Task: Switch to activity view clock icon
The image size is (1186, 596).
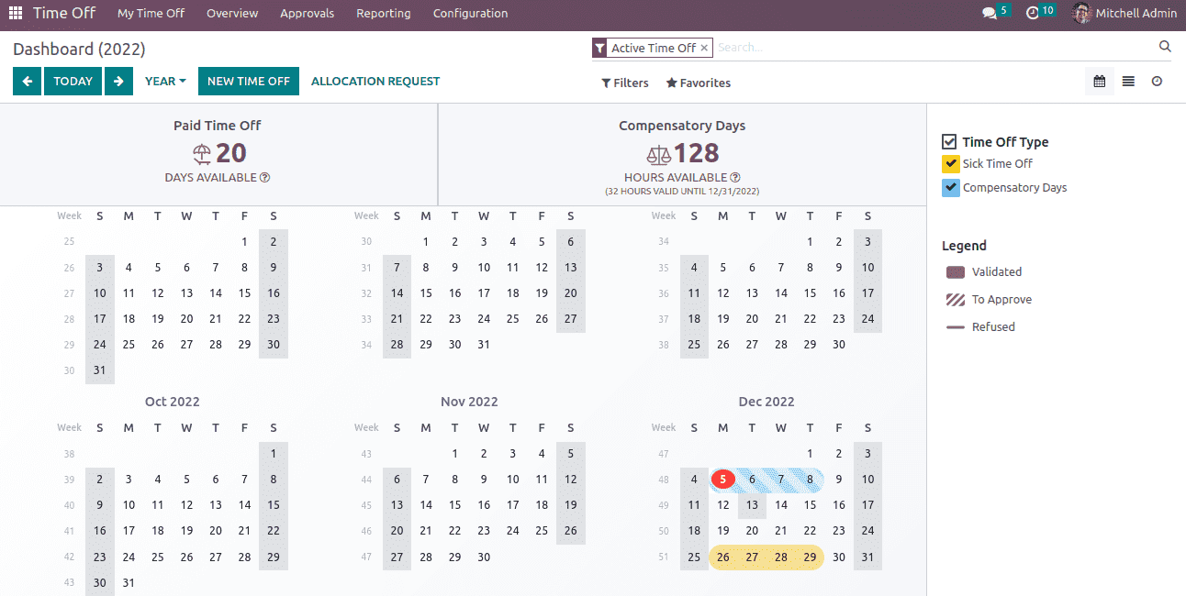Action: pyautogui.click(x=1157, y=82)
